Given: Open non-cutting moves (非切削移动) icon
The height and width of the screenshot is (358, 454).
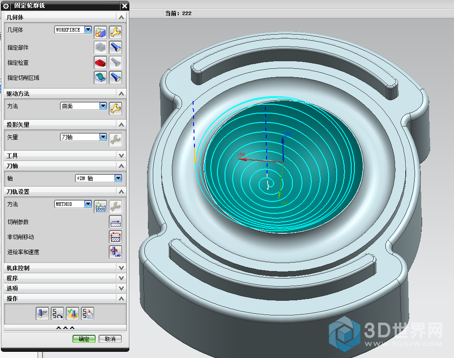Looking at the screenshot, I should coord(115,237).
